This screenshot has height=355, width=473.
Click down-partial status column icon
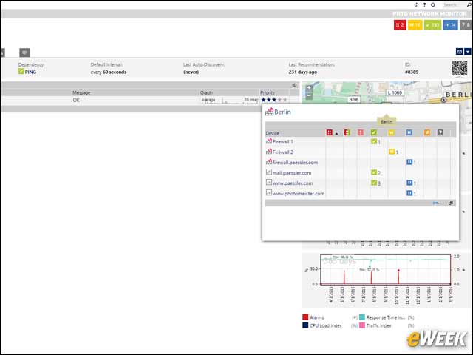click(347, 132)
